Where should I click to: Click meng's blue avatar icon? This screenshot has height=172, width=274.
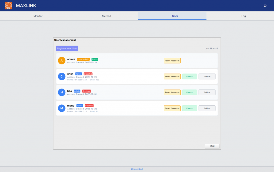pos(62,108)
